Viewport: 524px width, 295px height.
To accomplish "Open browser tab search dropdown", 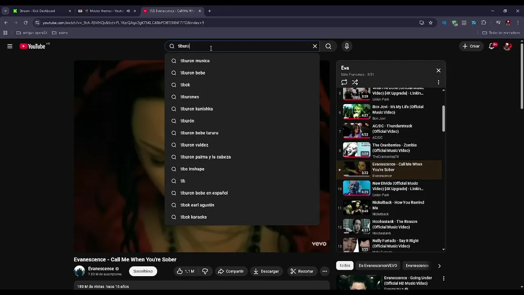I will pos(5,11).
